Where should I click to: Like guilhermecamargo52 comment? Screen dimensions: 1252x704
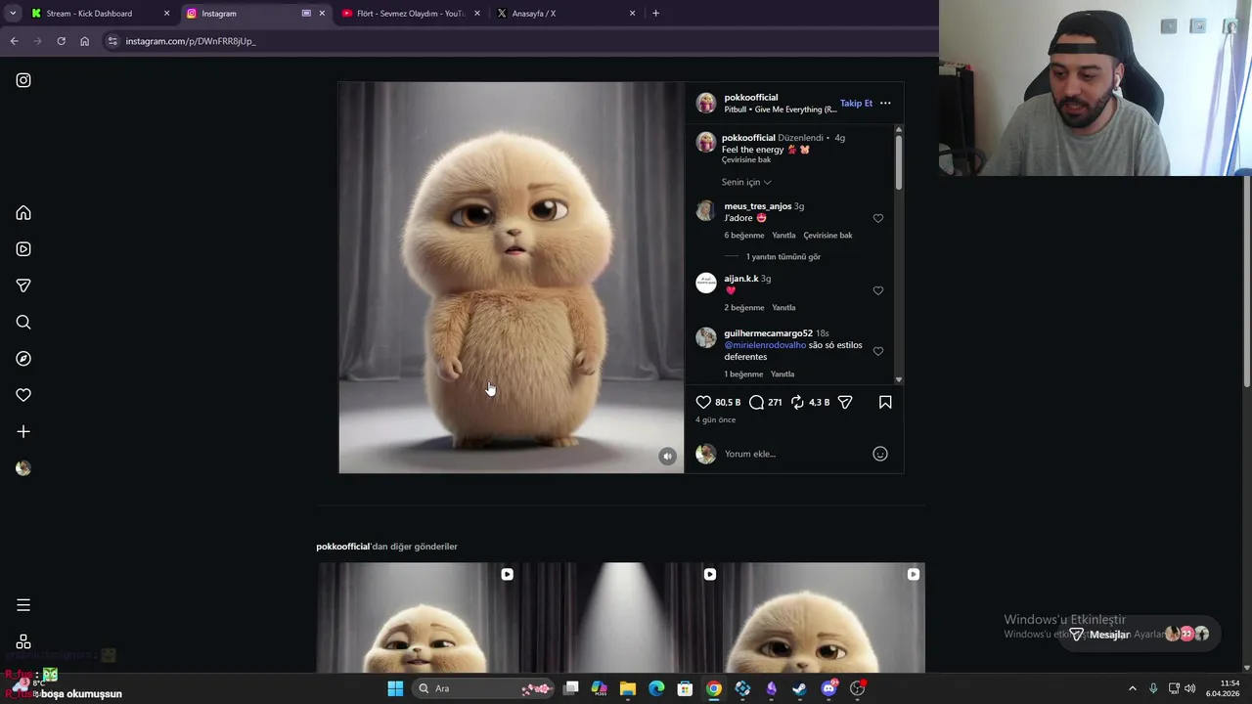[878, 351]
